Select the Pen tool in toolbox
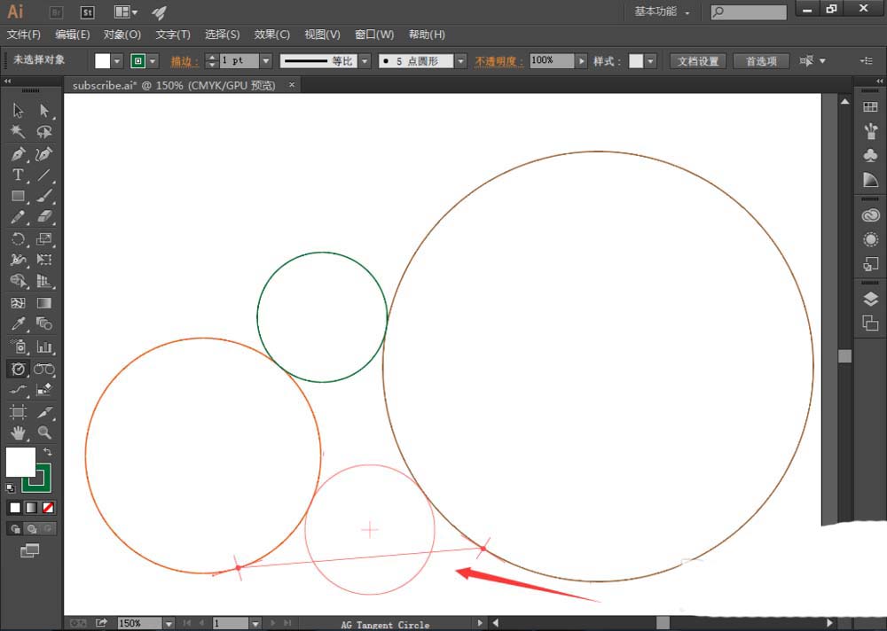This screenshot has height=631, width=887. [18, 153]
